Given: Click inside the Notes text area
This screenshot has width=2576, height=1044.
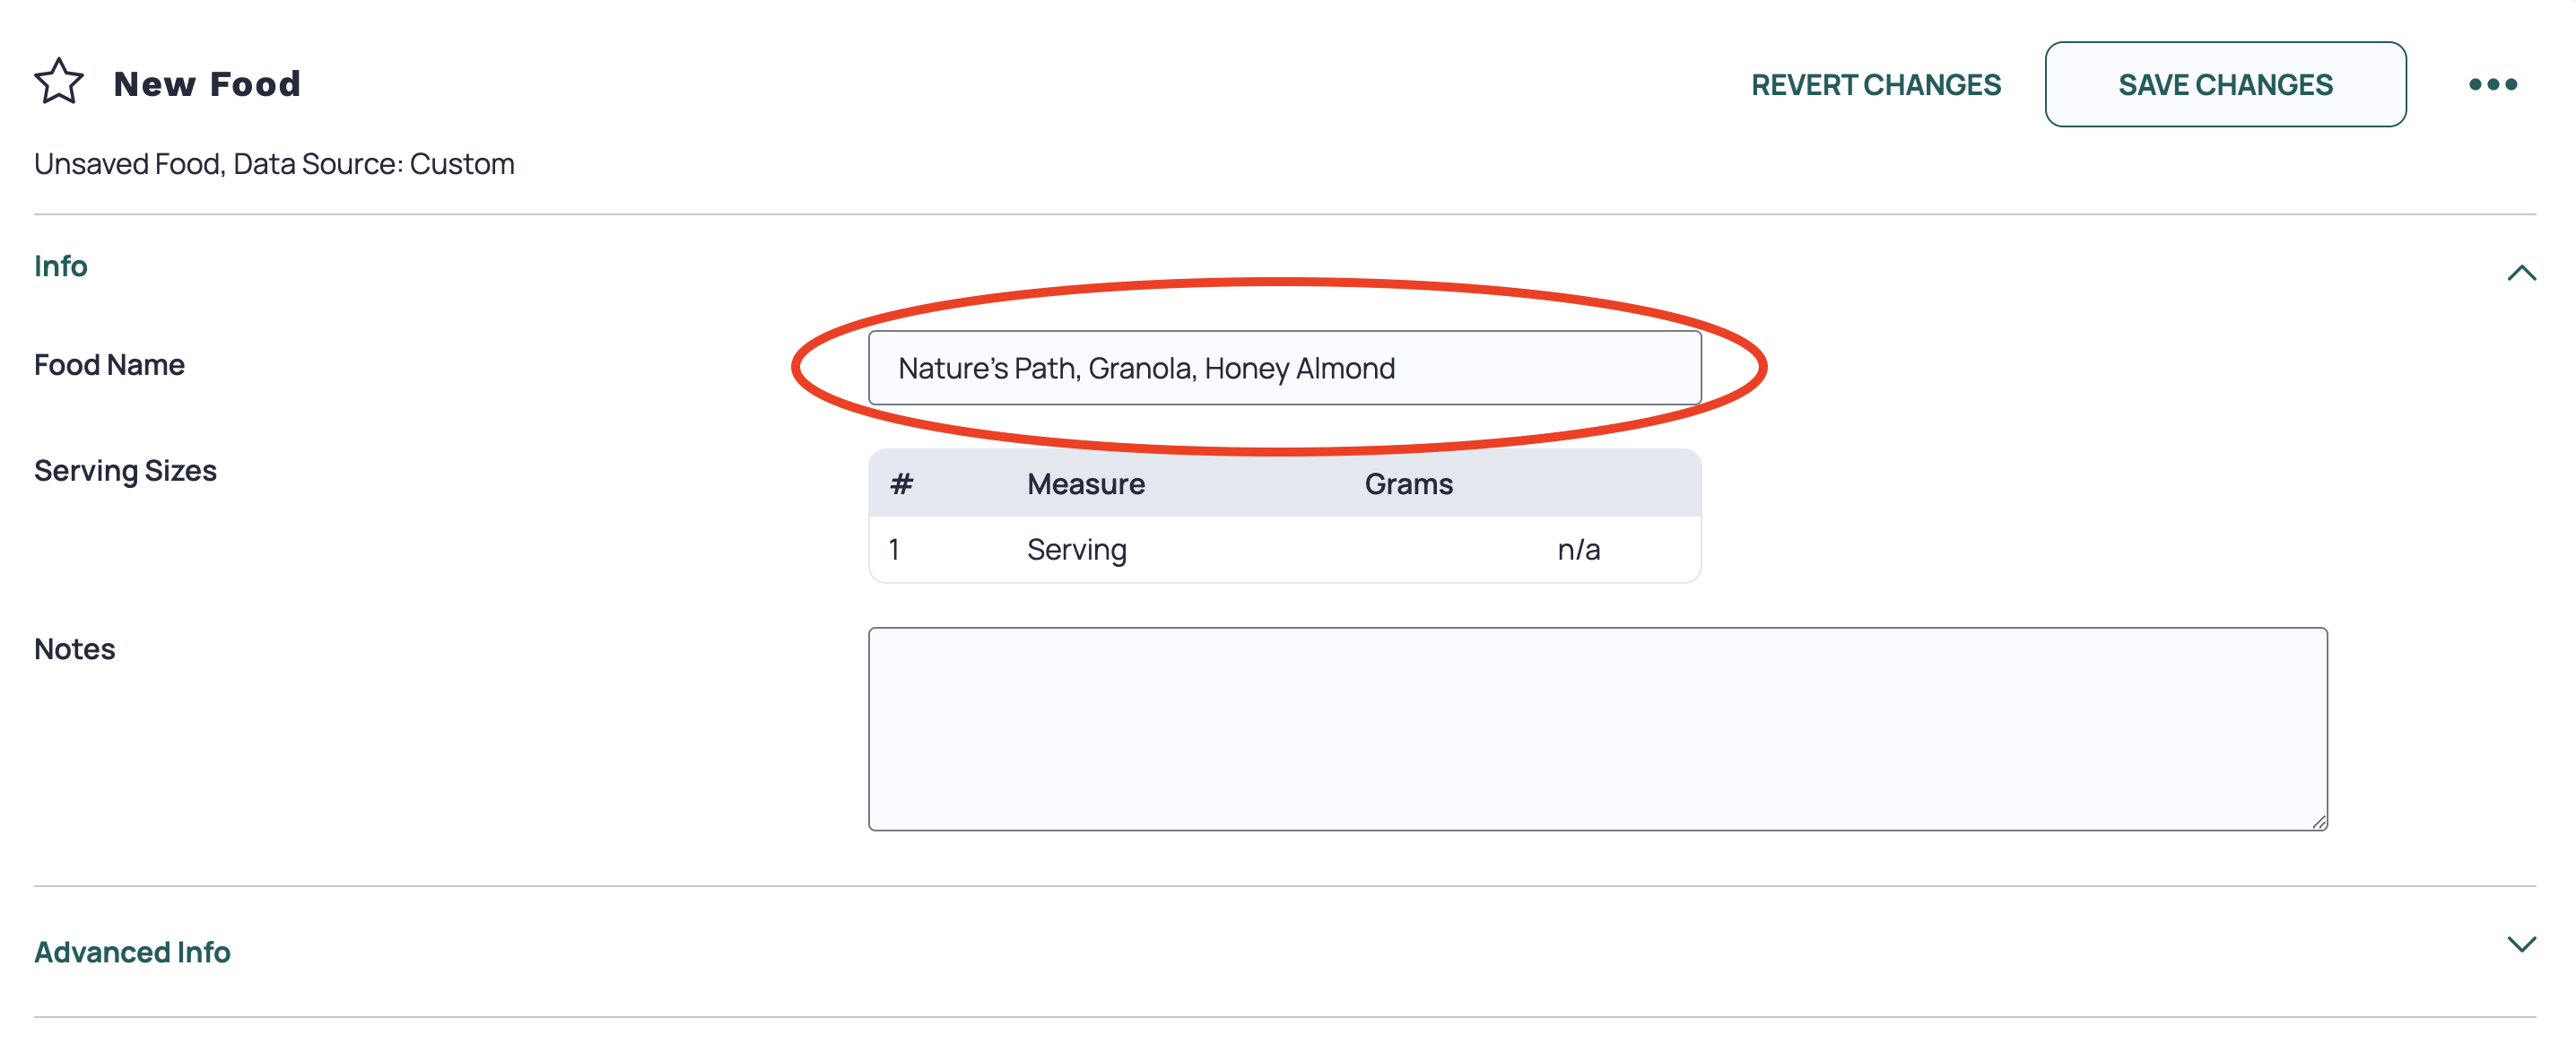Looking at the screenshot, I should point(1597,729).
